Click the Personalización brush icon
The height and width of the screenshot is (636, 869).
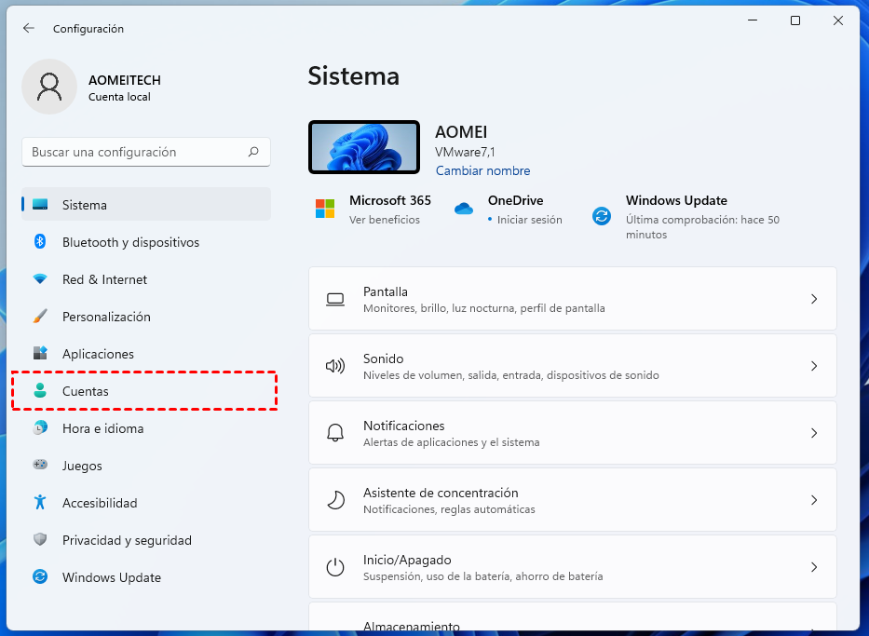coord(39,317)
